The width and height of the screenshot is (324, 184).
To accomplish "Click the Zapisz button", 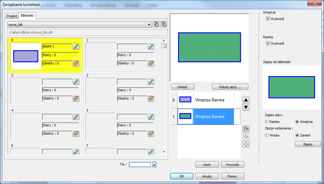I will coord(308,144).
